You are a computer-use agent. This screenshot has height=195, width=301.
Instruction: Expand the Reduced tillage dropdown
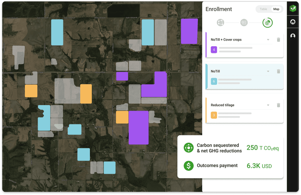[268, 105]
